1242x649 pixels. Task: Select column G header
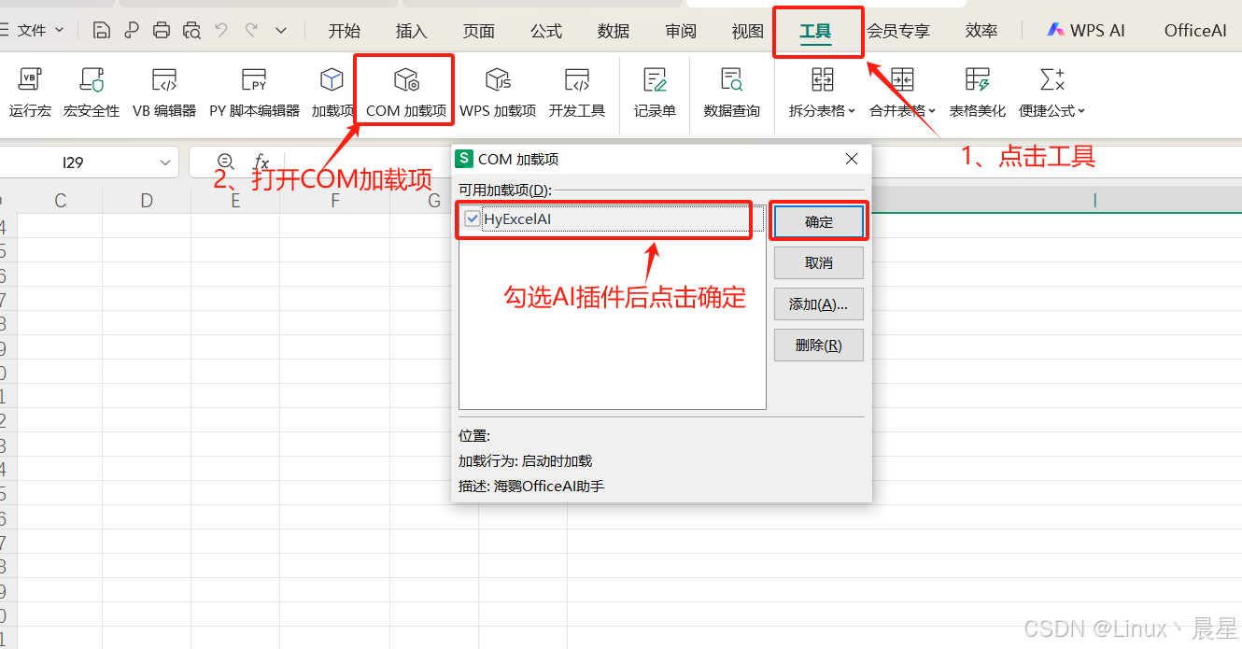point(434,200)
